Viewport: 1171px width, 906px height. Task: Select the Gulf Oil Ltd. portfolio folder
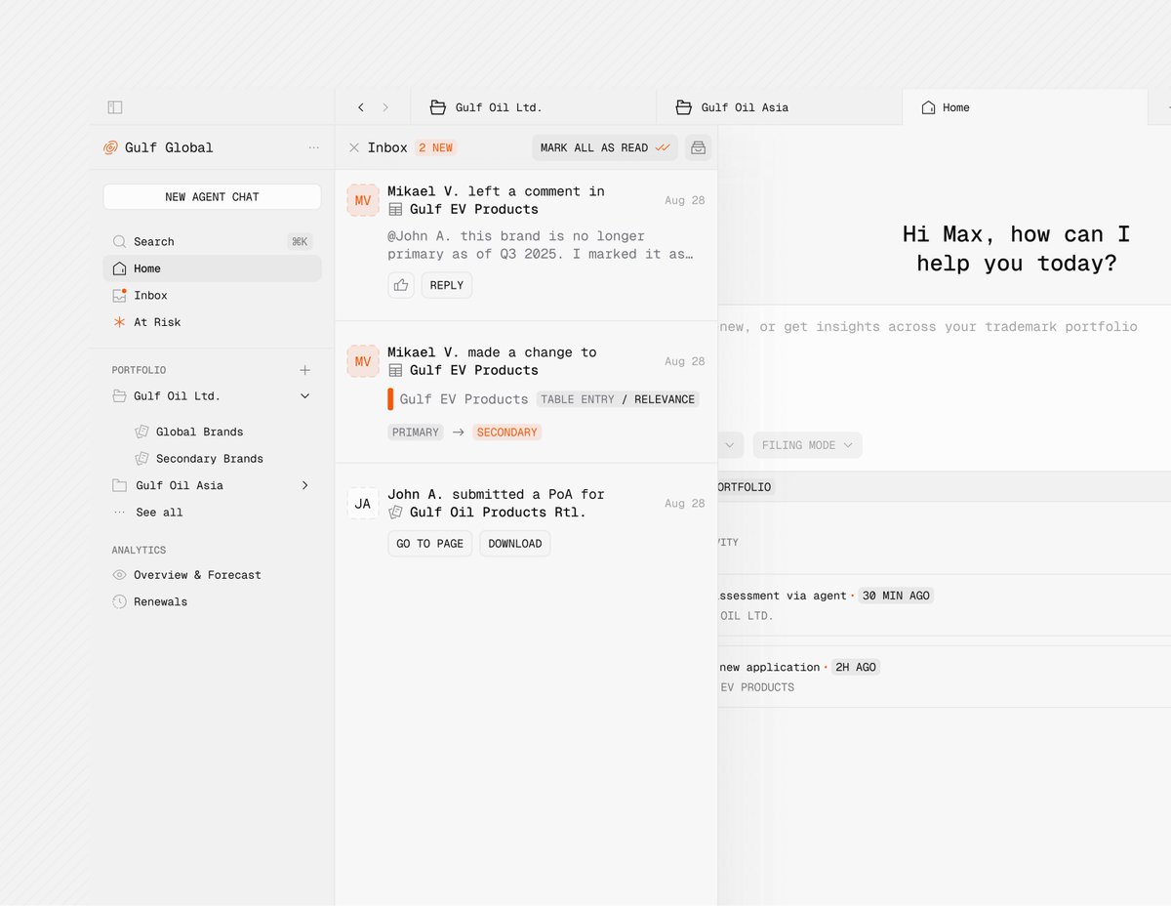[x=177, y=396]
